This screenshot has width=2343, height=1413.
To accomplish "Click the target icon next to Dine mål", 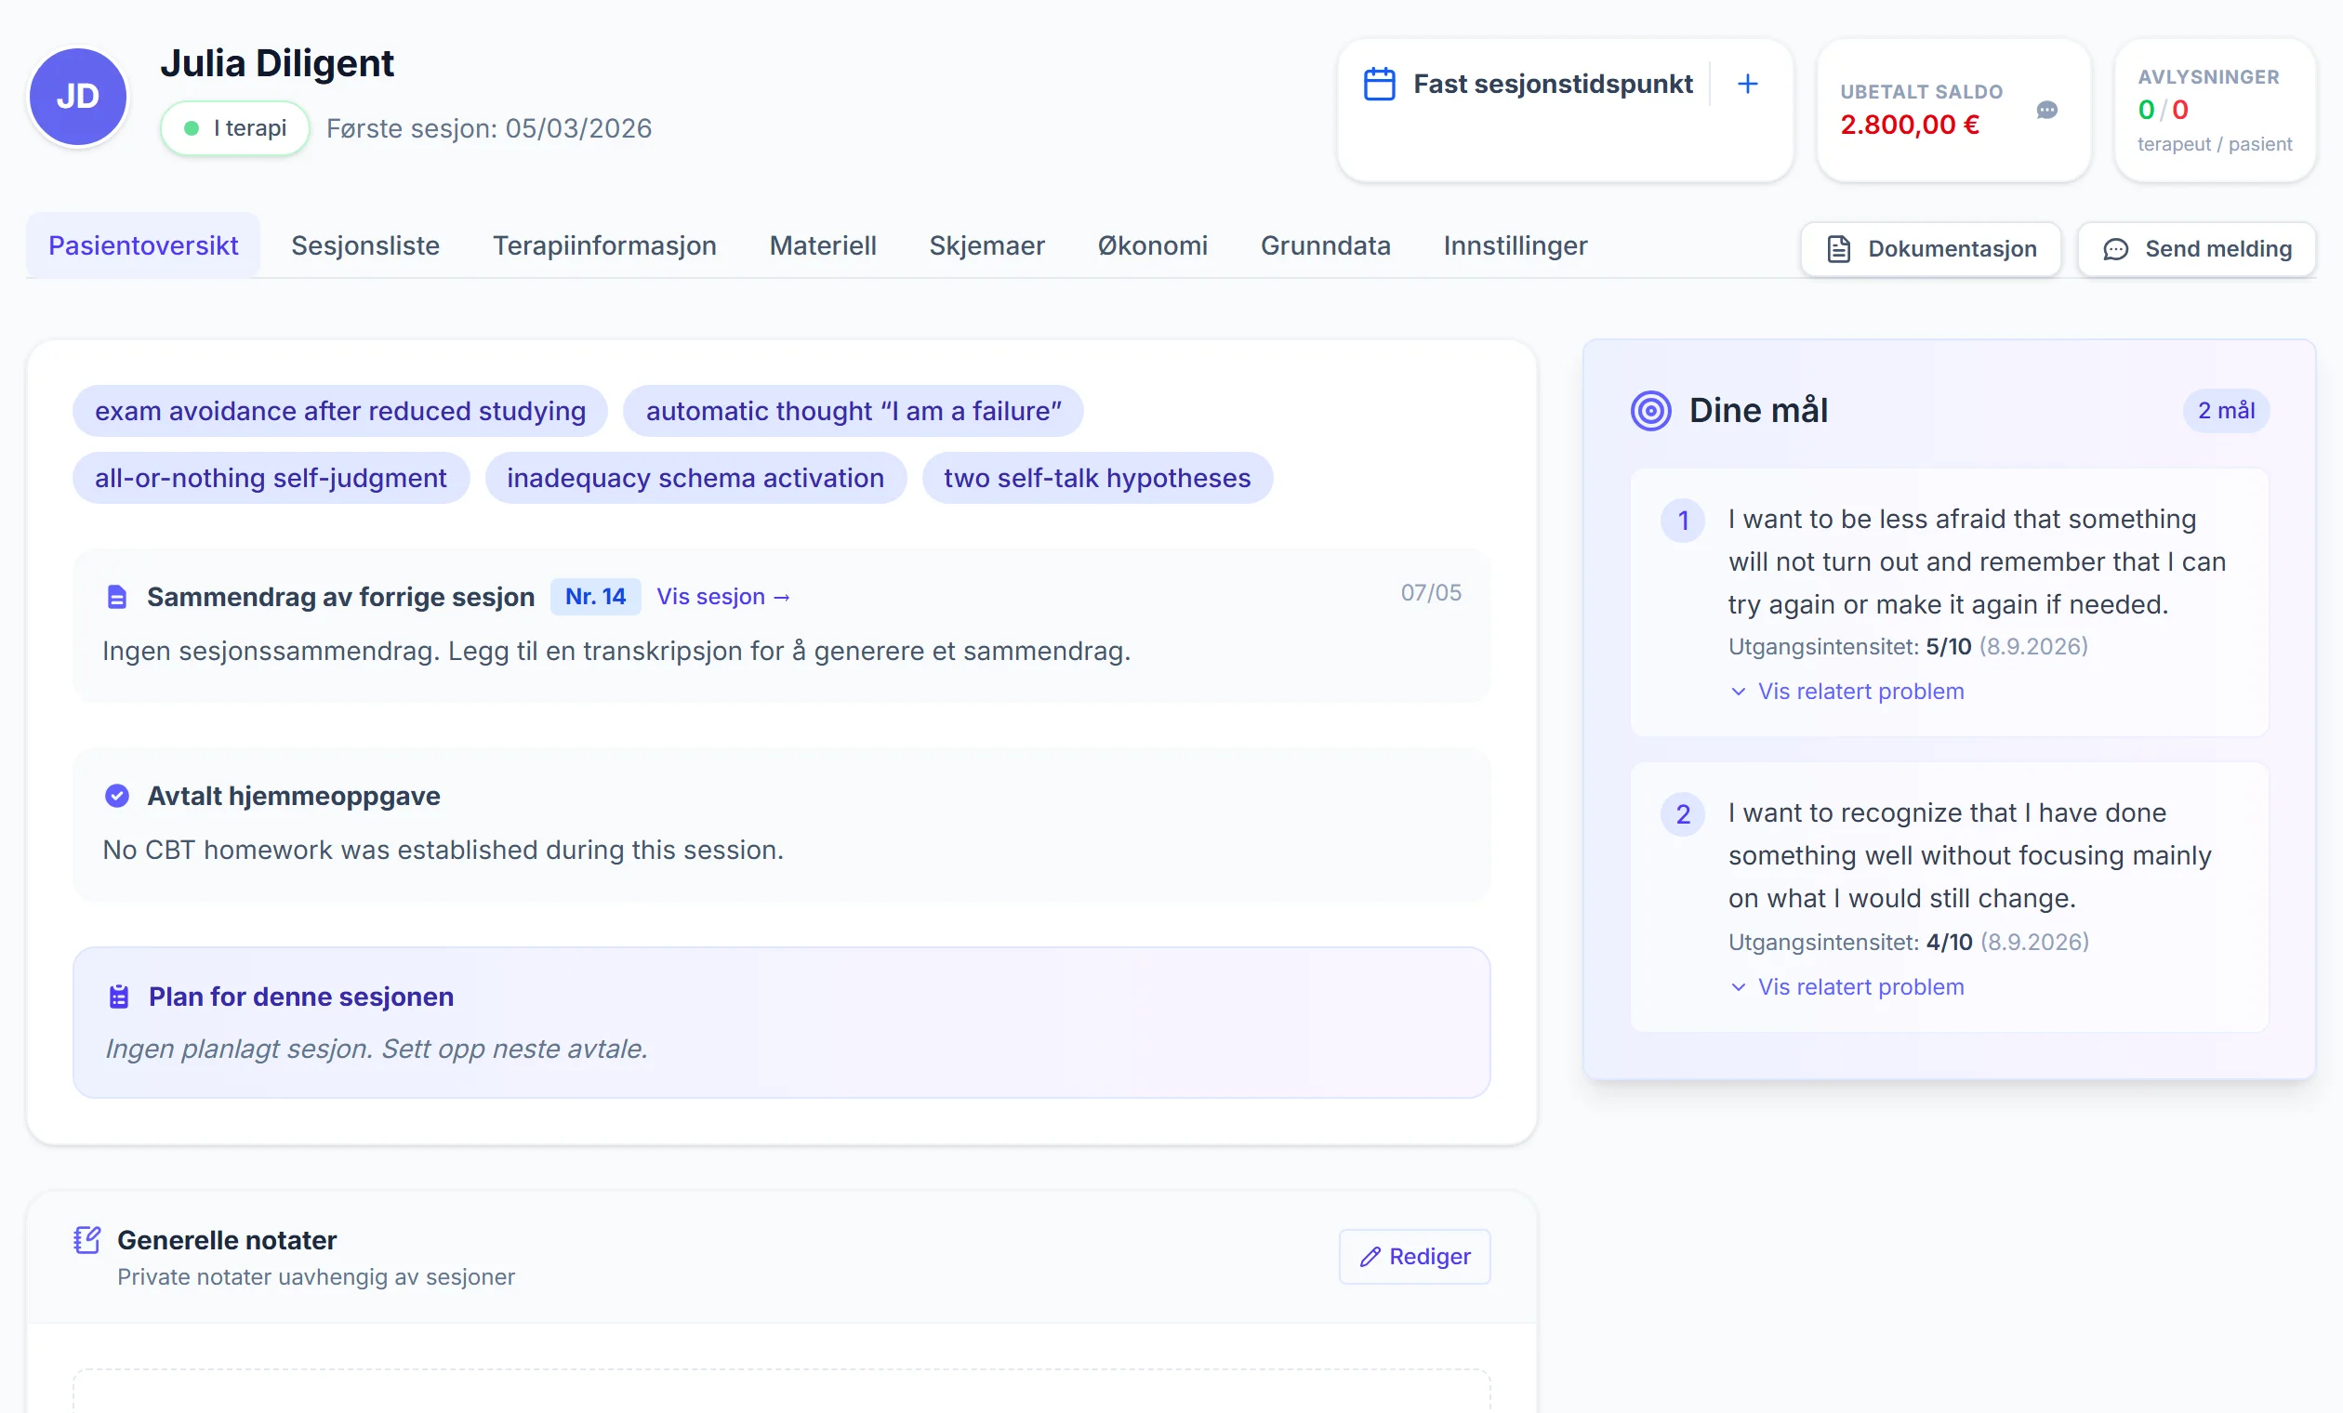I will (x=1650, y=411).
